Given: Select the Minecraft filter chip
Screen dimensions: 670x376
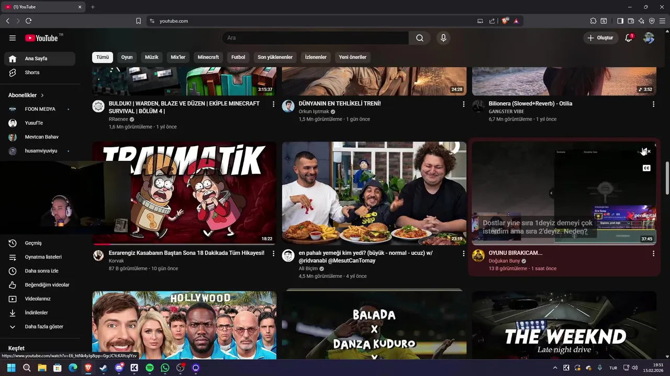Looking at the screenshot, I should tap(208, 57).
